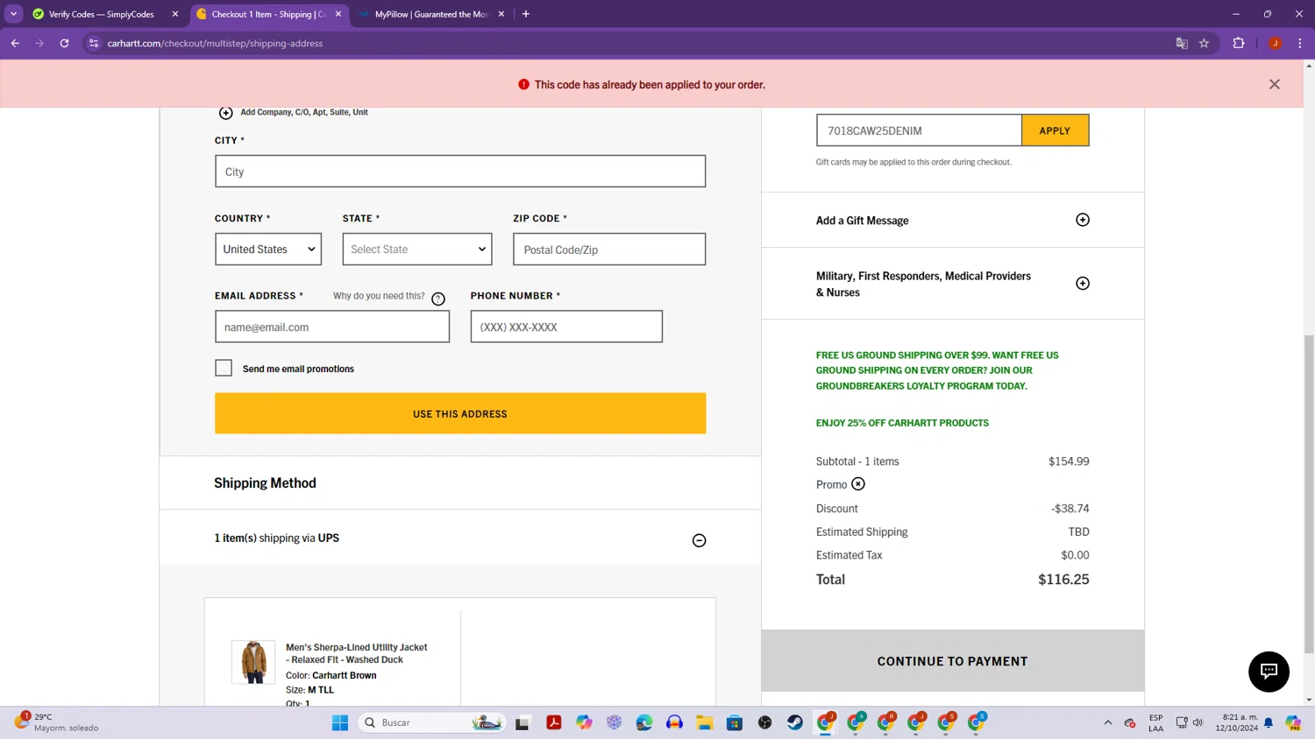Switch to the Verify Codes — SimplyCodes tab
Image resolution: width=1315 pixels, height=739 pixels.
click(x=101, y=14)
